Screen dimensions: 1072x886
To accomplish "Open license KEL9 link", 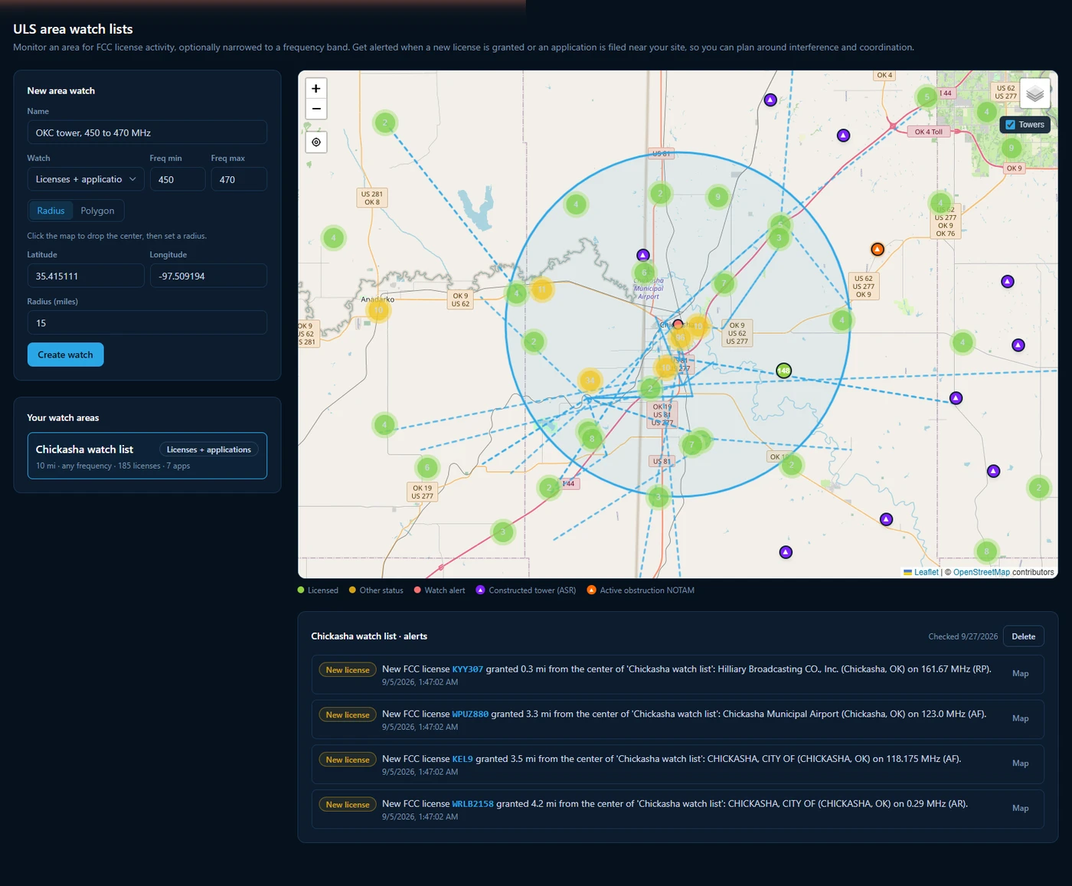I will [x=462, y=759].
